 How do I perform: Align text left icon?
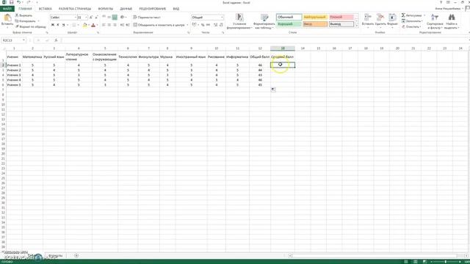coord(104,25)
